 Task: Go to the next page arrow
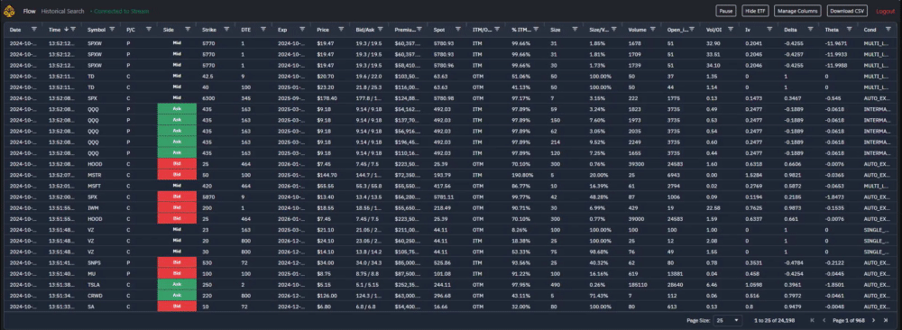coord(873,320)
